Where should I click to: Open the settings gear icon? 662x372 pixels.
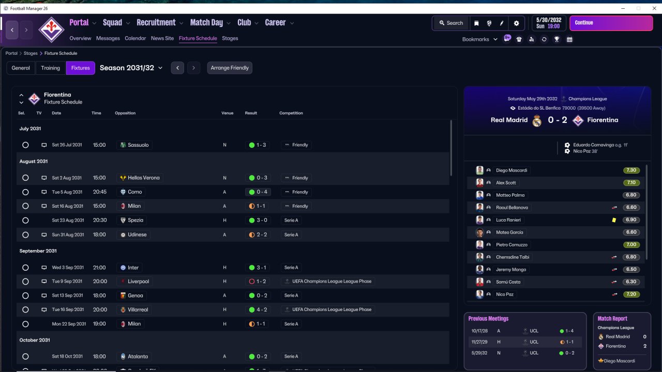tap(516, 23)
